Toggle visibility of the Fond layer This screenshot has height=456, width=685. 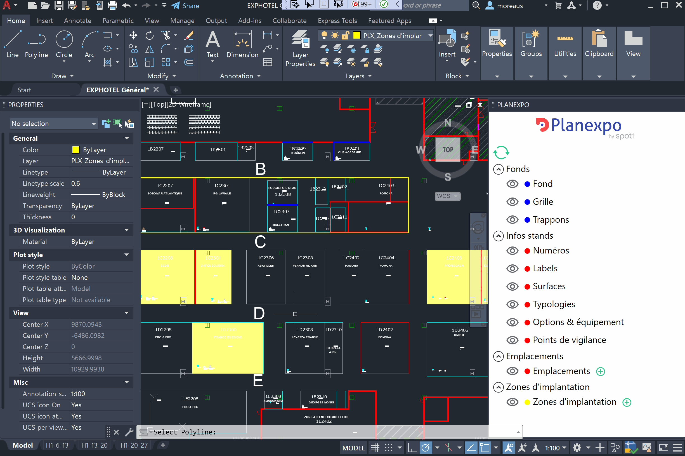pos(512,184)
